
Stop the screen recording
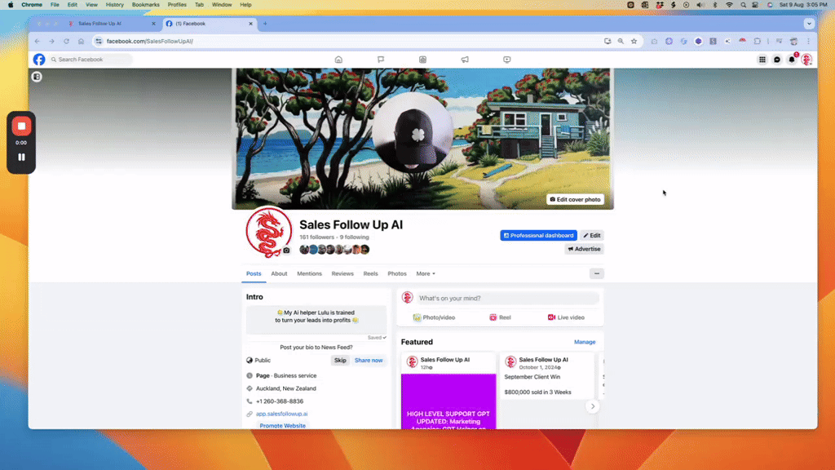21,126
